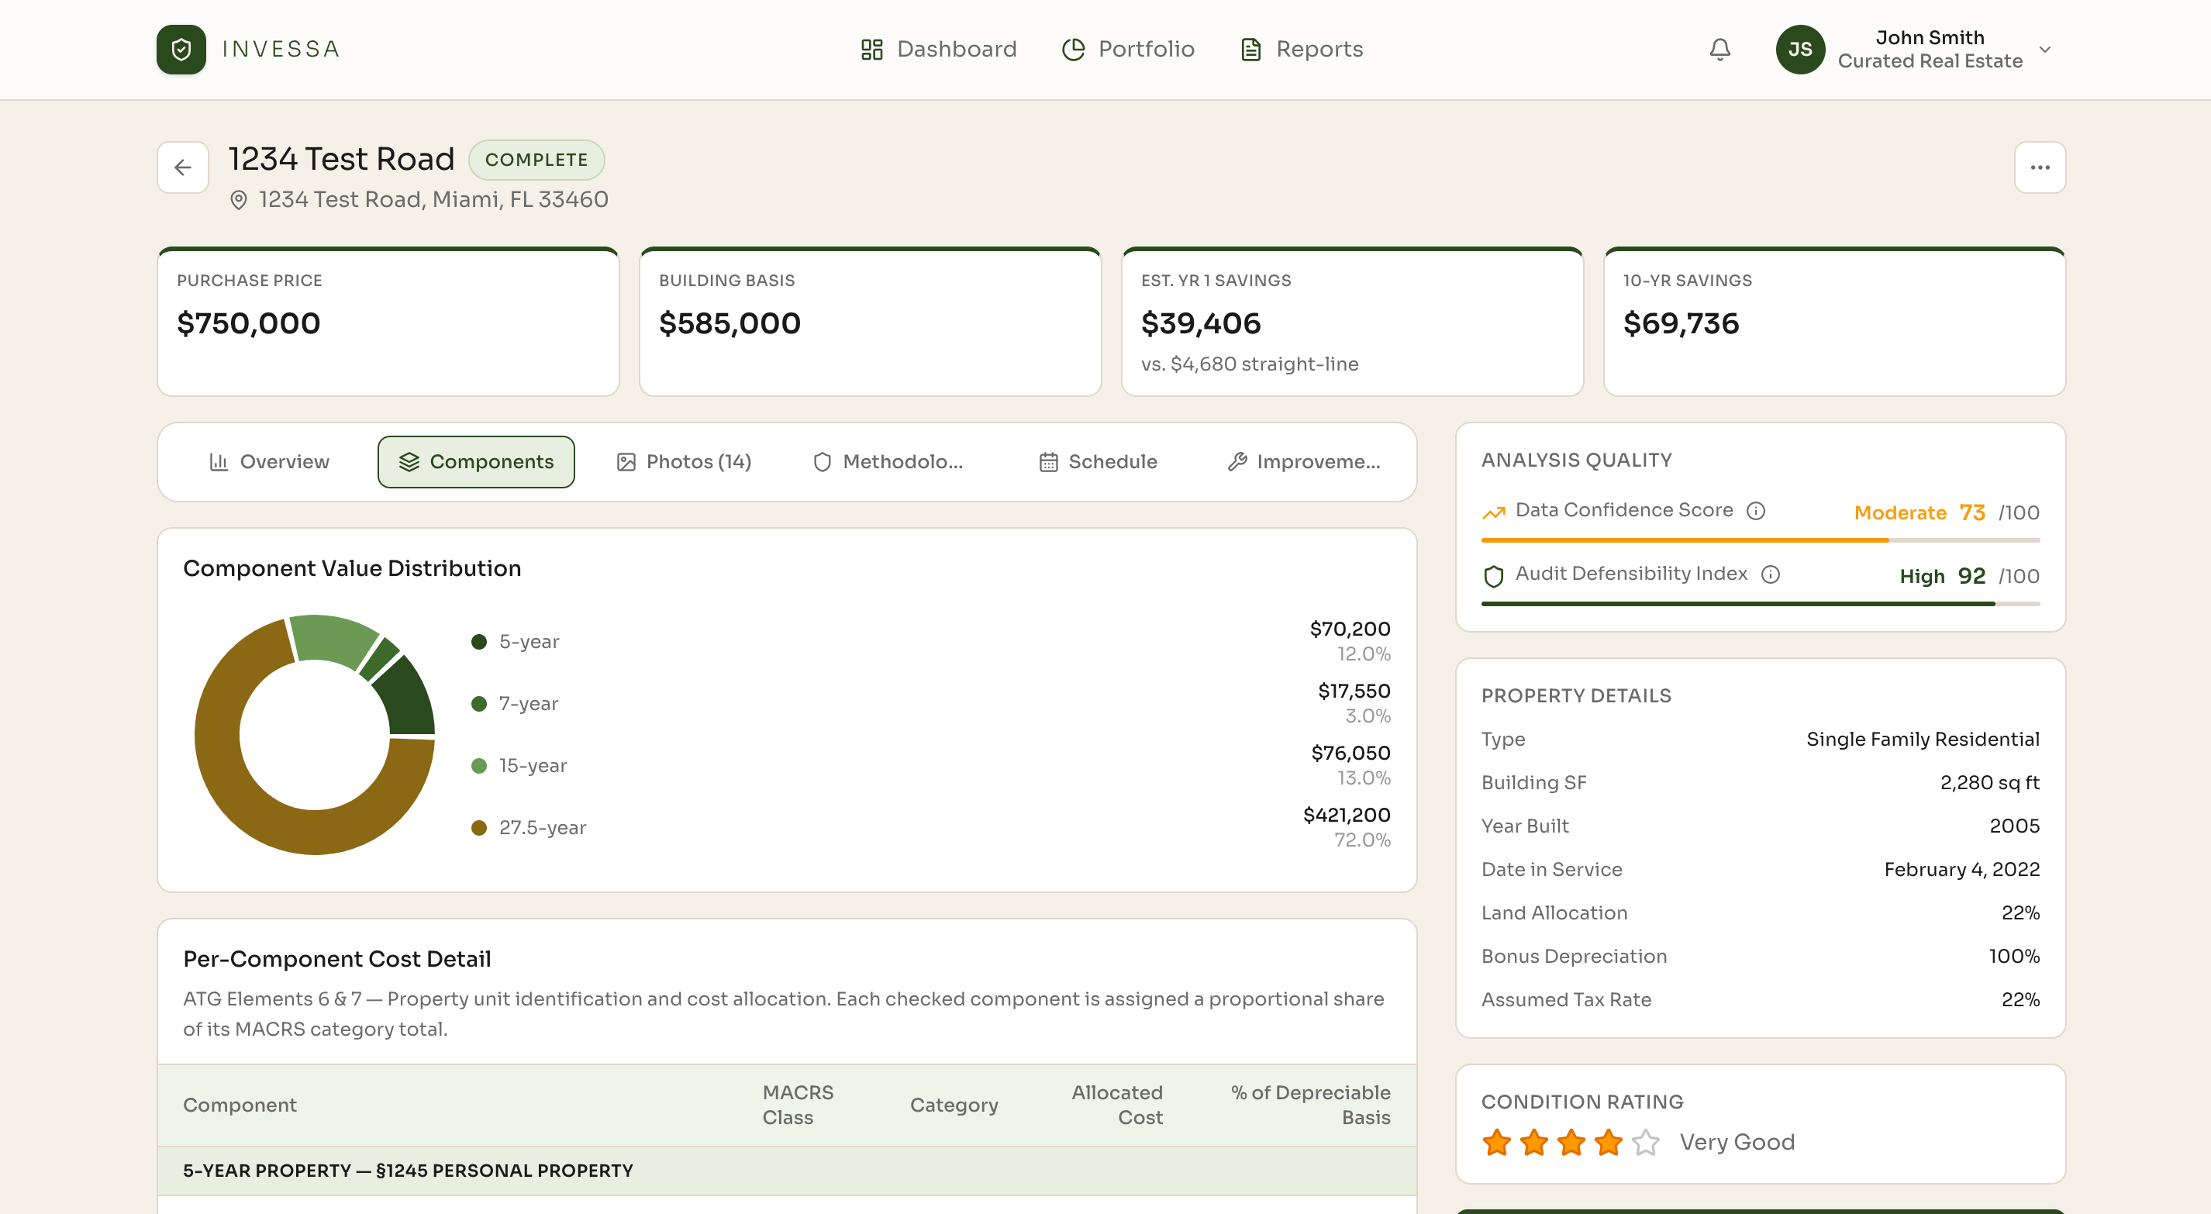Click the Portfolio pie chart icon
The width and height of the screenshot is (2211, 1214).
pyautogui.click(x=1073, y=49)
